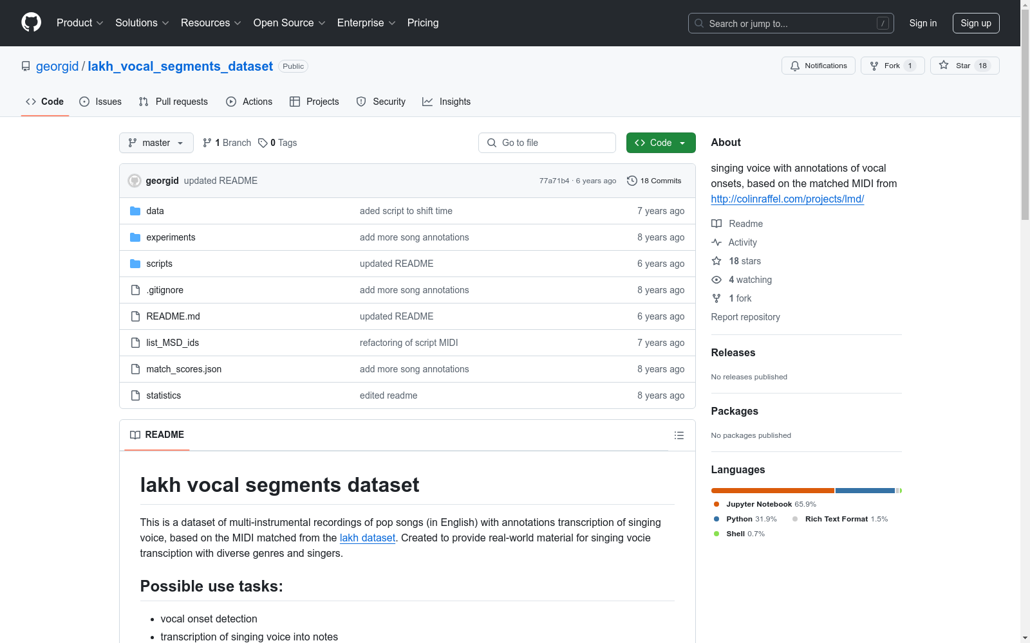Click the list_MSD_ids file icon

tap(135, 343)
